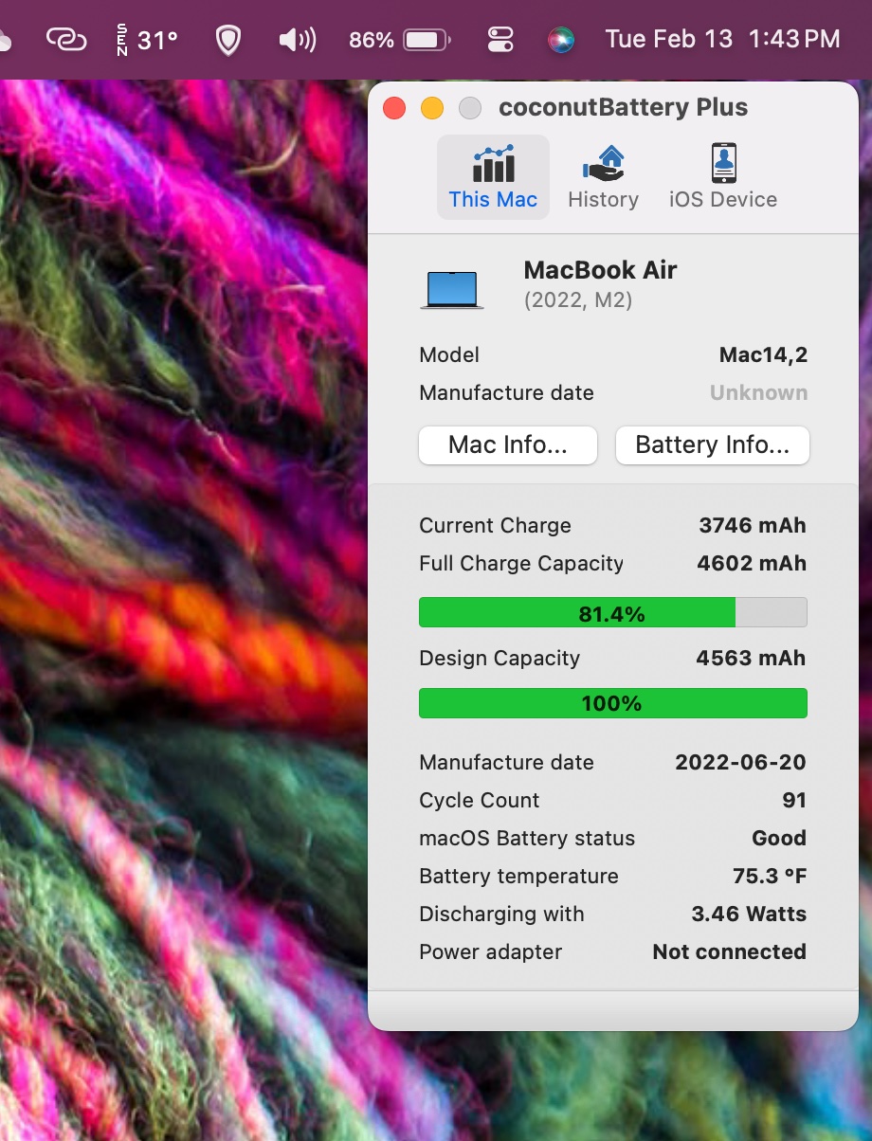Minimize the coconutBattery window with yellow button
The width and height of the screenshot is (872, 1141).
[x=432, y=108]
